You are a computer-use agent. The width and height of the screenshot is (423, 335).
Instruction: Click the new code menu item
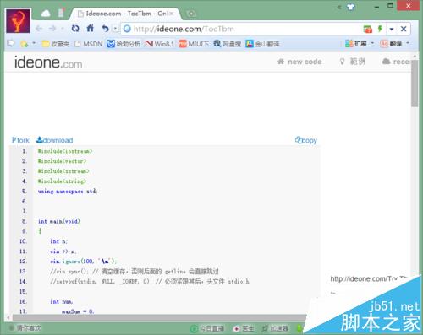click(299, 62)
